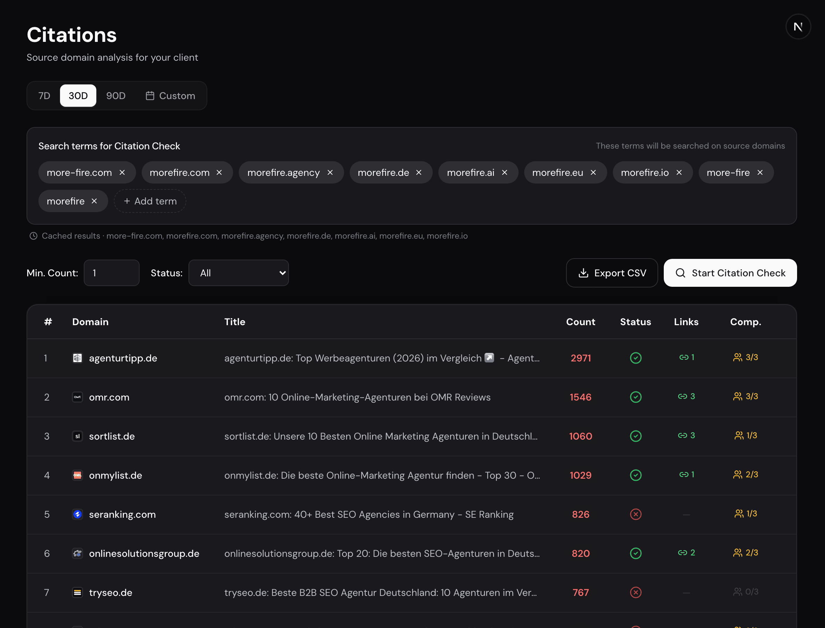Click the Add term button

tap(150, 201)
